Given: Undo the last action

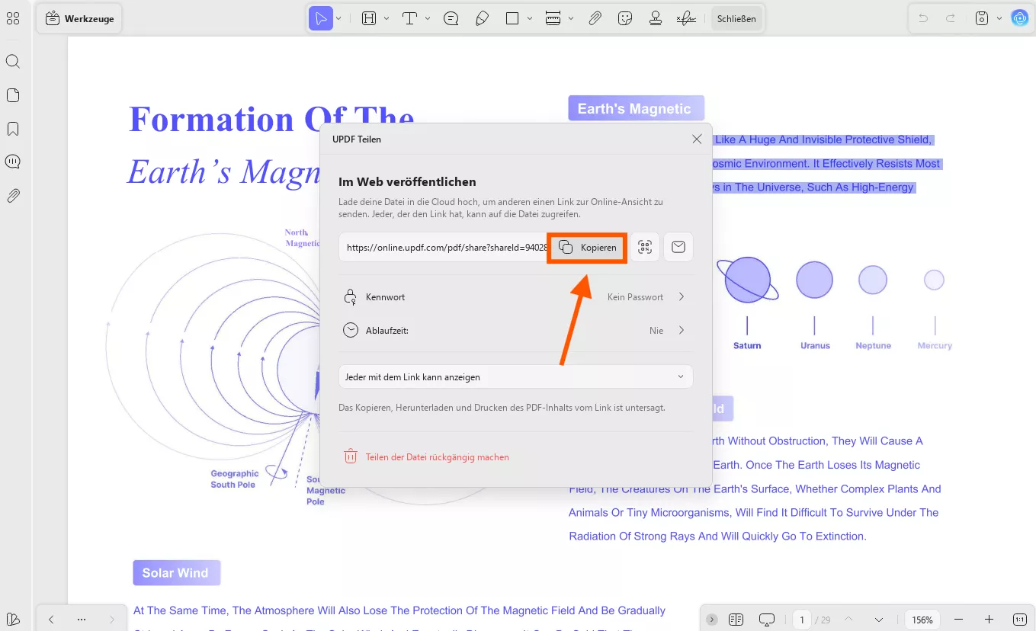Looking at the screenshot, I should 923,18.
